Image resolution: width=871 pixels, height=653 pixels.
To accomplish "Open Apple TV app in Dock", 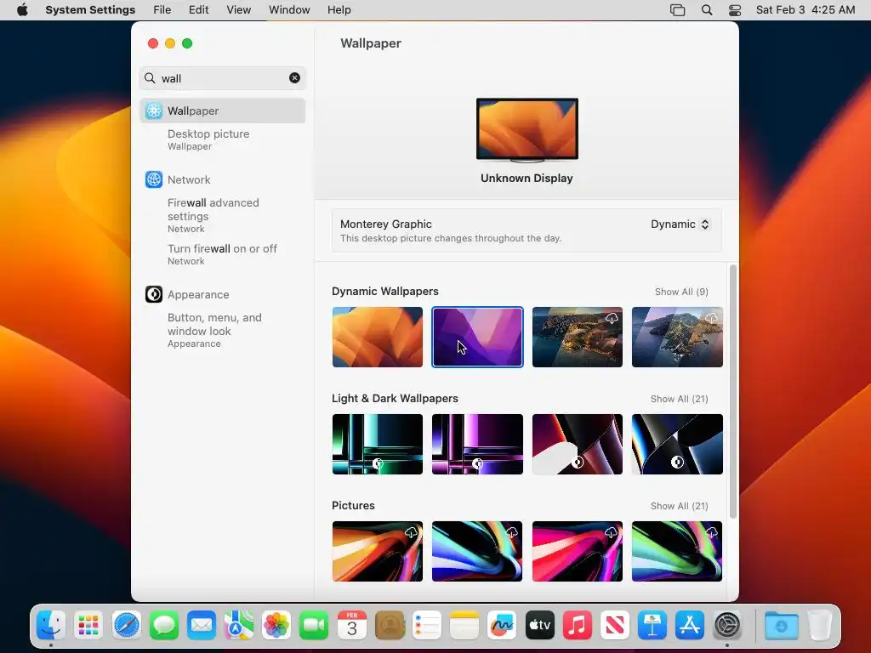I will click(539, 625).
